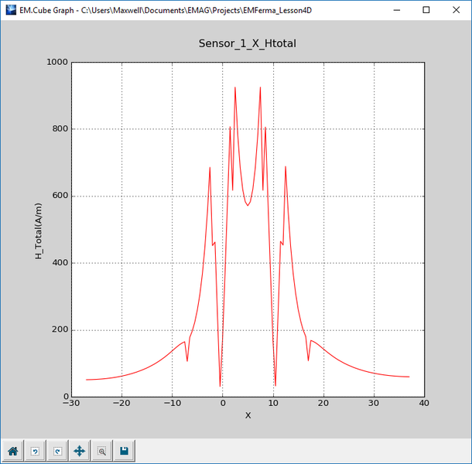This screenshot has width=472, height=464.
Task: Save the figure using the floppy disk icon
Action: (124, 450)
